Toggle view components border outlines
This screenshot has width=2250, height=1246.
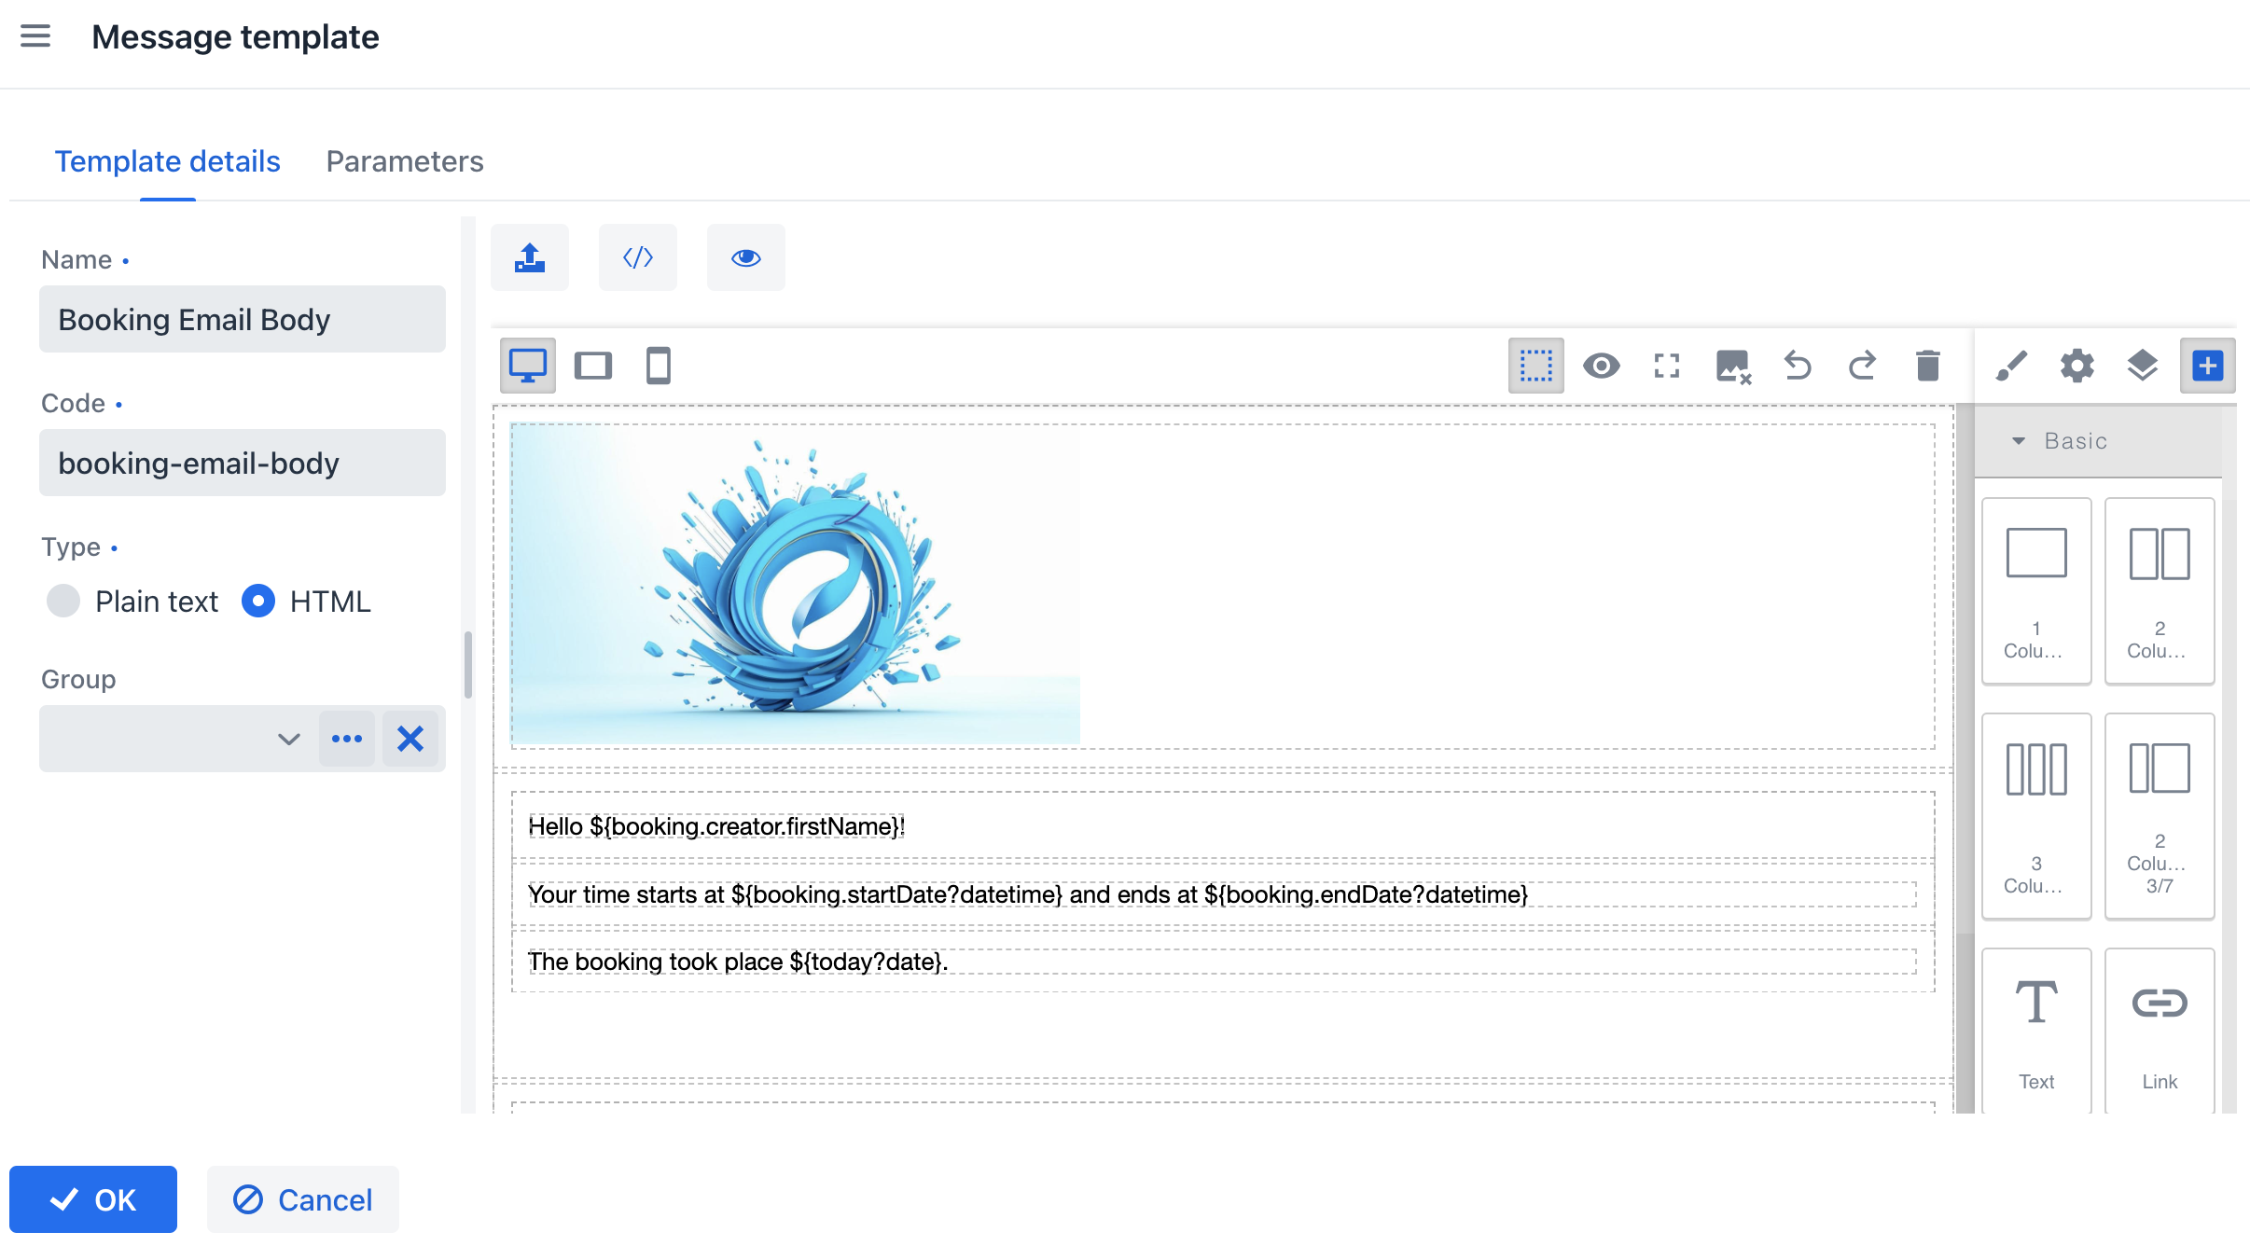1535,366
